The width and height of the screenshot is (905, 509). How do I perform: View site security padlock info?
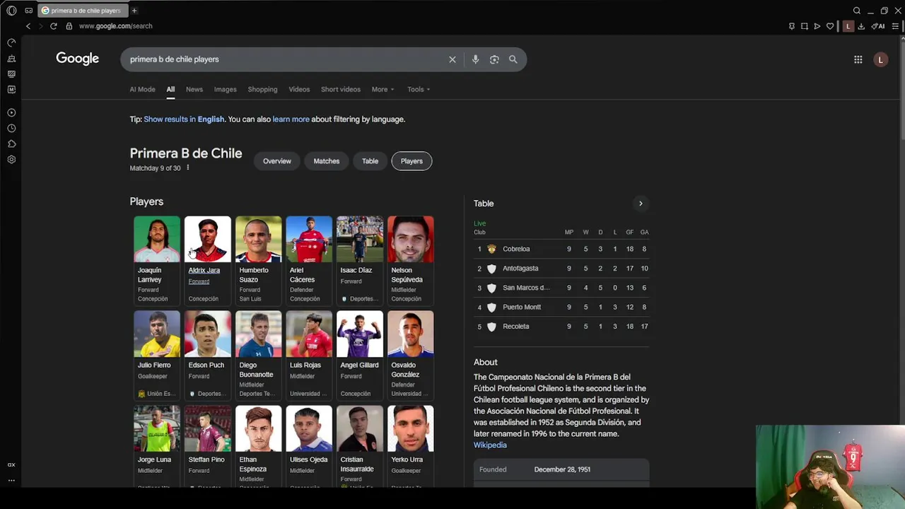pos(69,26)
